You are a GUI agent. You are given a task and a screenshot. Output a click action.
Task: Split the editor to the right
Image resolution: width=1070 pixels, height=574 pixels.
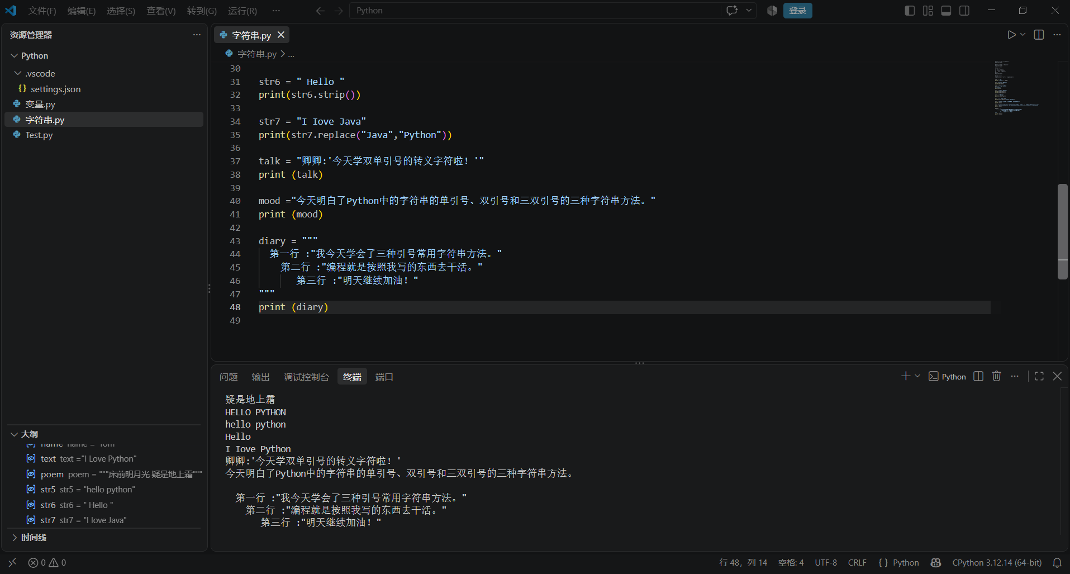[x=1039, y=35]
